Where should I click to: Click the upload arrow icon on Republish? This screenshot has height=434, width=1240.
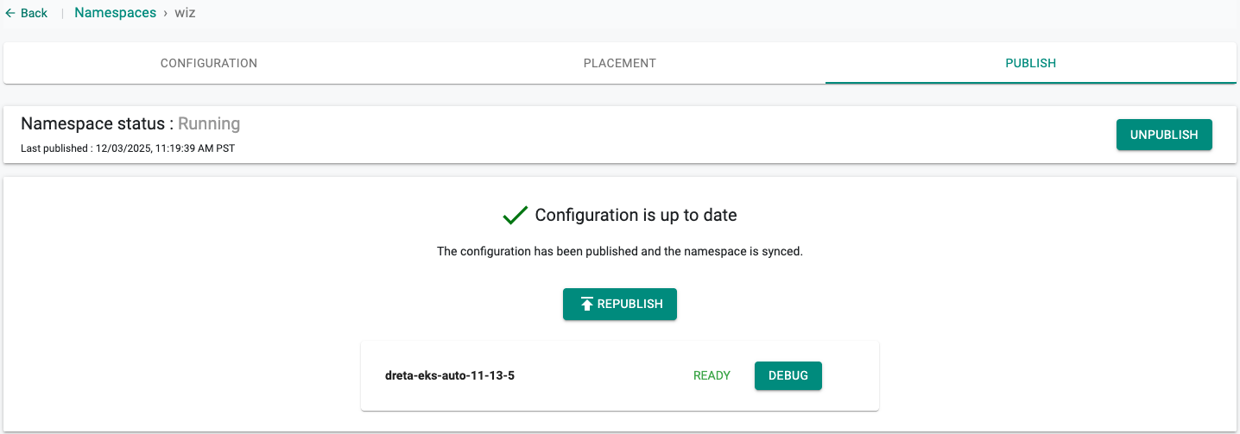coord(587,304)
